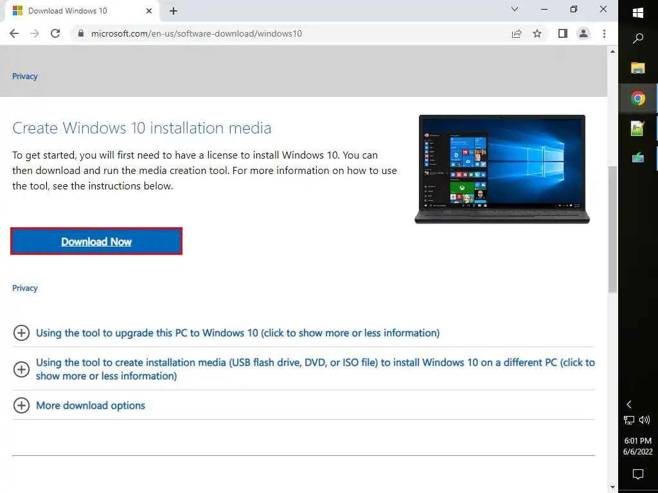Open the green notepad app in taskbar
658x493 pixels.
pyautogui.click(x=638, y=128)
